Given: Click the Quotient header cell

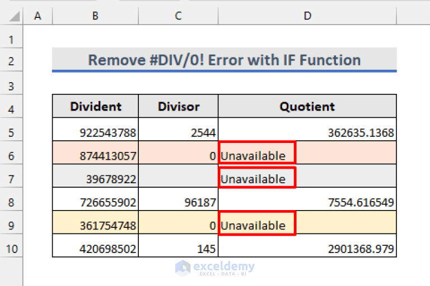Looking at the screenshot, I should [307, 106].
